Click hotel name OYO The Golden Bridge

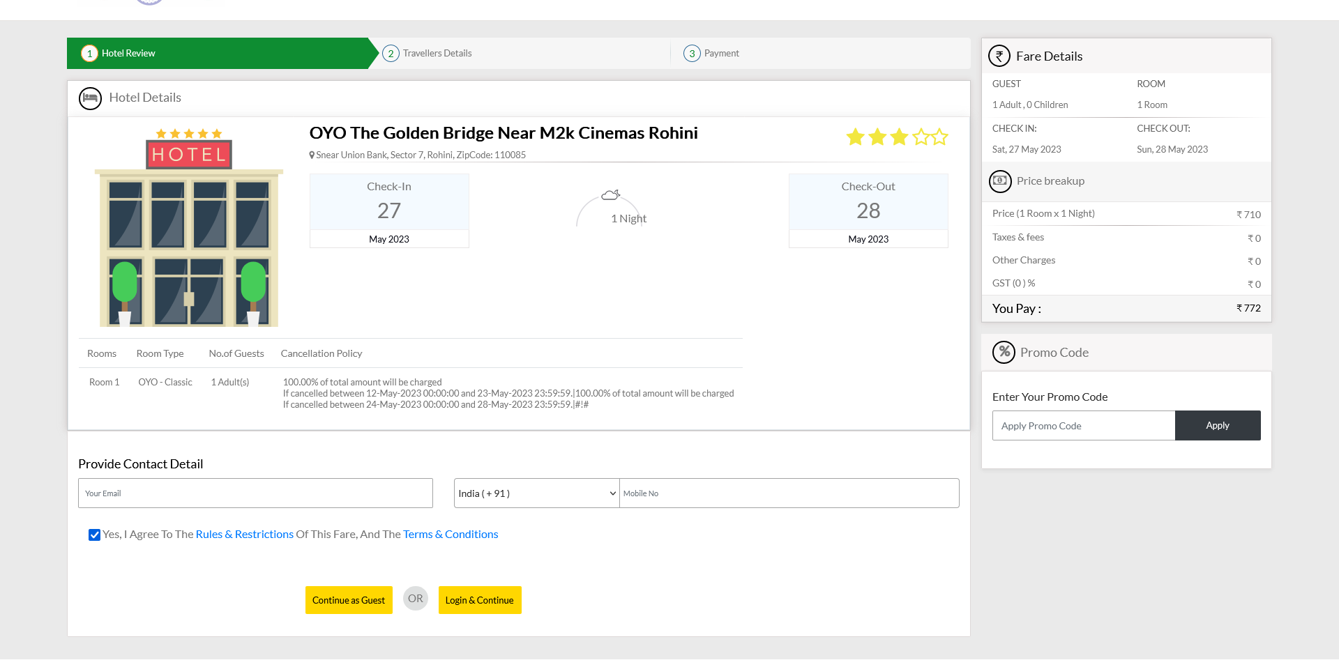click(504, 133)
